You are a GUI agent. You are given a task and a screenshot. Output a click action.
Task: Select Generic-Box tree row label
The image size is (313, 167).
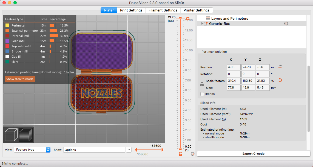(219, 24)
